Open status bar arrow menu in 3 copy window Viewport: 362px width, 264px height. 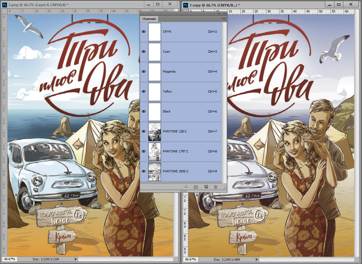tap(256, 259)
